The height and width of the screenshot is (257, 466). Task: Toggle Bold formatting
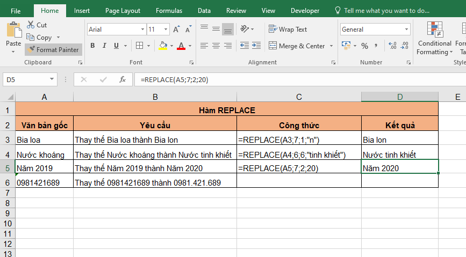point(92,46)
